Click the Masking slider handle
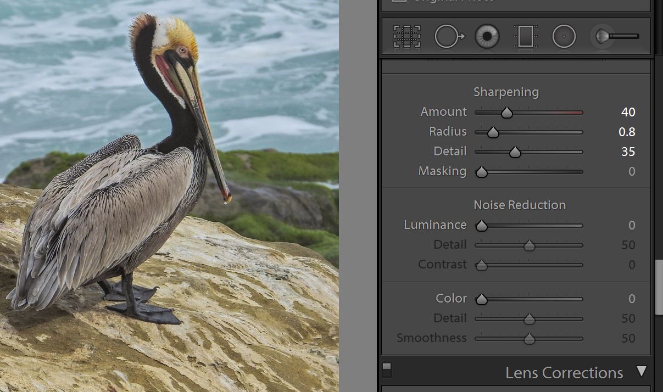Image resolution: width=663 pixels, height=392 pixels. click(x=482, y=172)
